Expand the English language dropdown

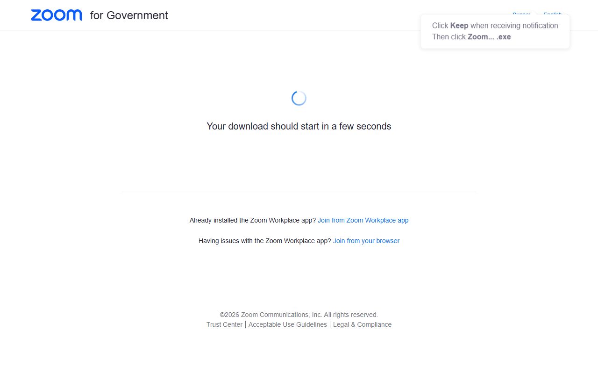(x=553, y=14)
